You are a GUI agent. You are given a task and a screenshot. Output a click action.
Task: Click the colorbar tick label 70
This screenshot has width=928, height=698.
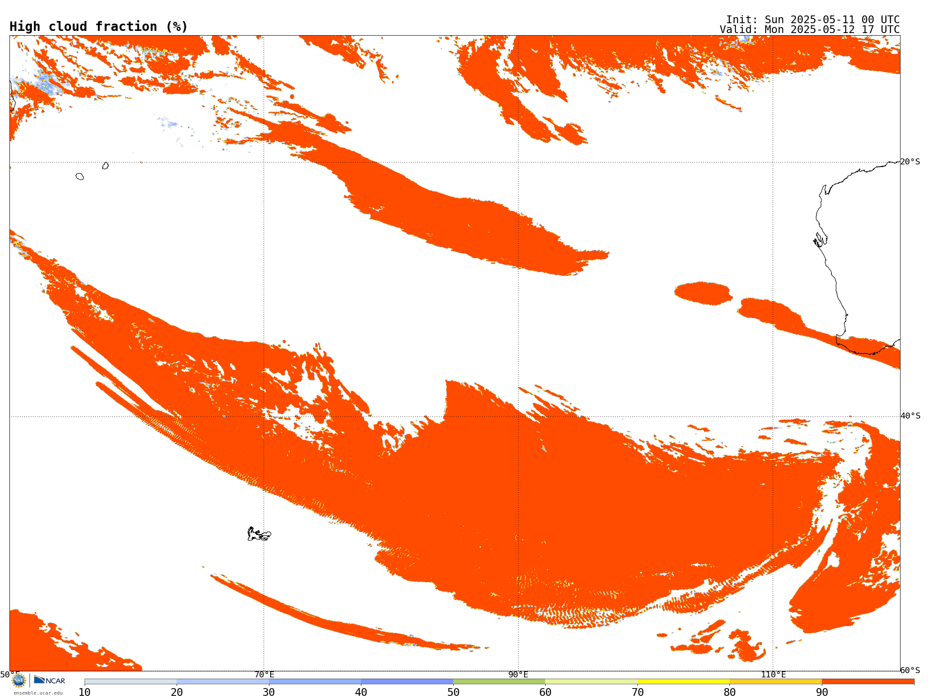tap(638, 692)
